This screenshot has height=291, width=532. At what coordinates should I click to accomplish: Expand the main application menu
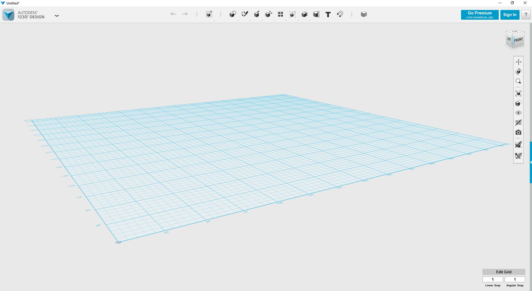57,16
